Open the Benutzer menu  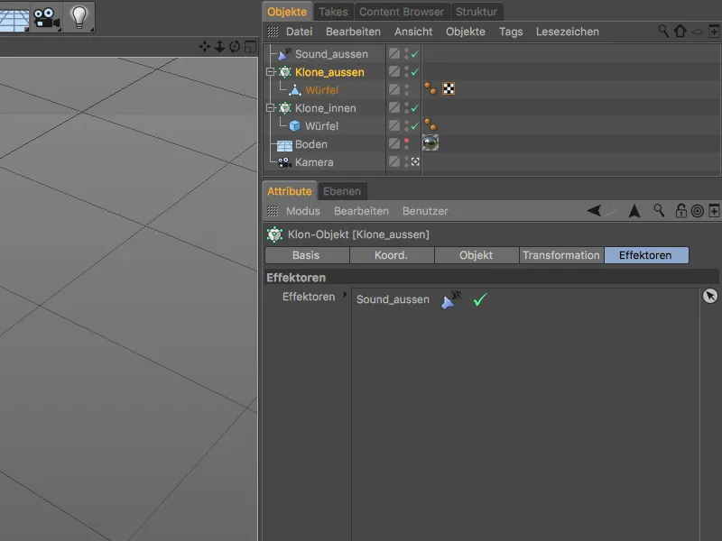[425, 211]
